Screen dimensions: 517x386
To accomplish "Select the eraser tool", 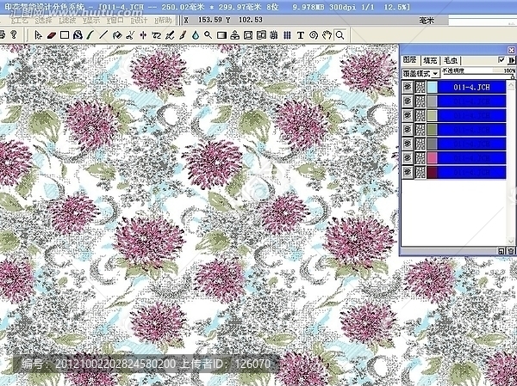I will click(52, 35).
